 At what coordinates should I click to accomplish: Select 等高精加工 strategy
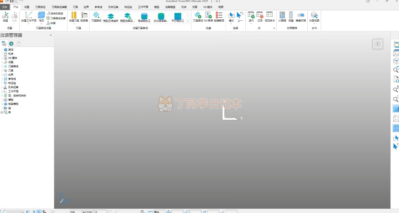pyautogui.click(x=144, y=18)
